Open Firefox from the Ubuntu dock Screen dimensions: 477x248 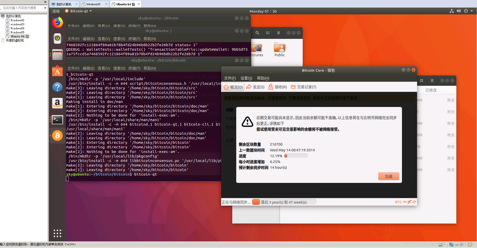tap(57, 22)
